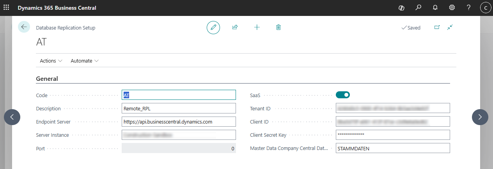Image resolution: width=493 pixels, height=169 pixels.
Task: Collapse the page with shrink arrows icon
Action: [450, 28]
